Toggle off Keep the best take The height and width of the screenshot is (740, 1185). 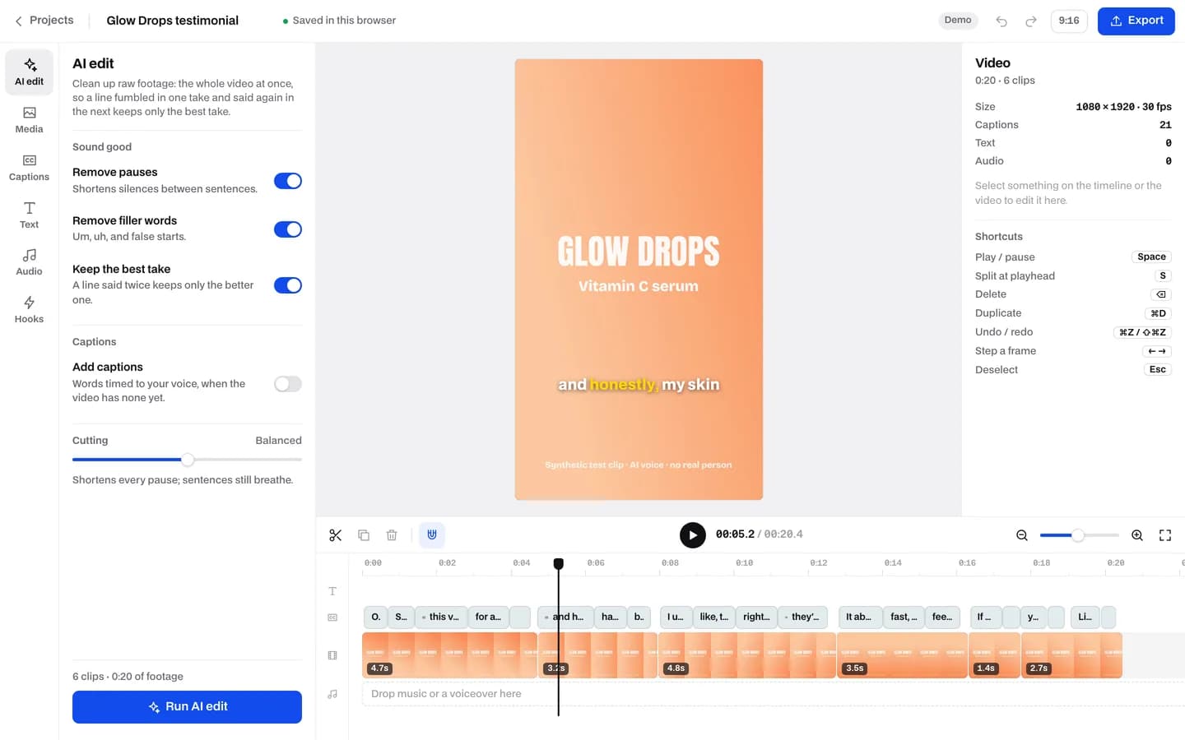pyautogui.click(x=288, y=285)
